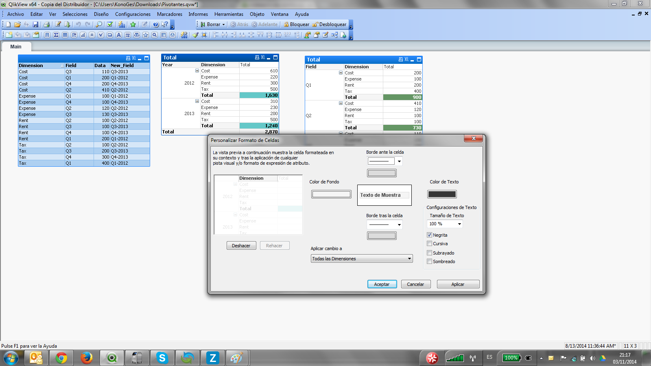Image resolution: width=651 pixels, height=366 pixels.
Task: Create a Chart object icon
Action: tap(83, 35)
